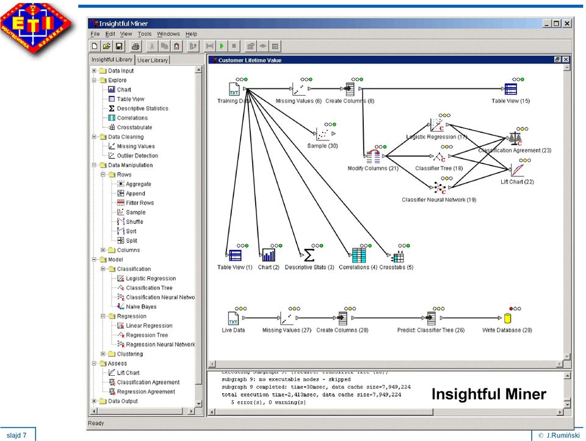This screenshot has width=586, height=441.
Task: Expand the Data Input folder
Action: (94, 71)
